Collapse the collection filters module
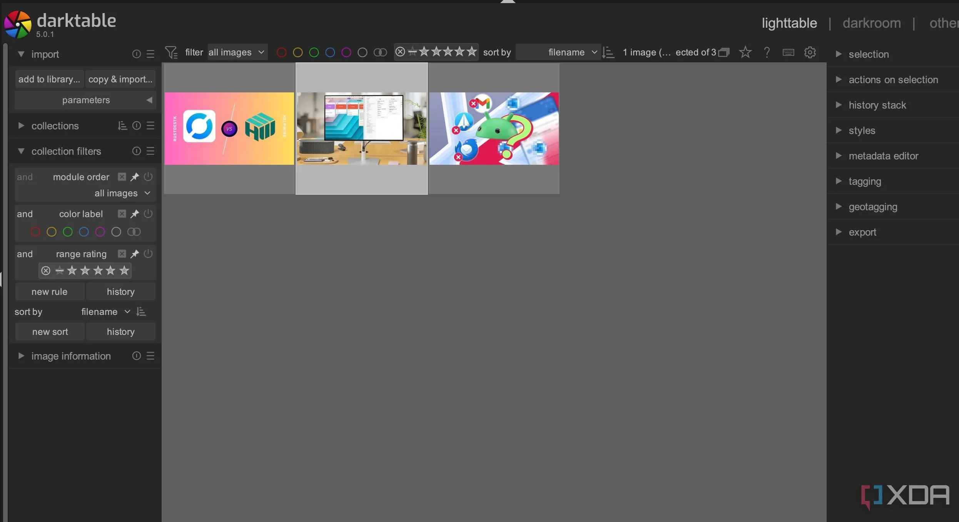The width and height of the screenshot is (959, 522). coord(21,151)
